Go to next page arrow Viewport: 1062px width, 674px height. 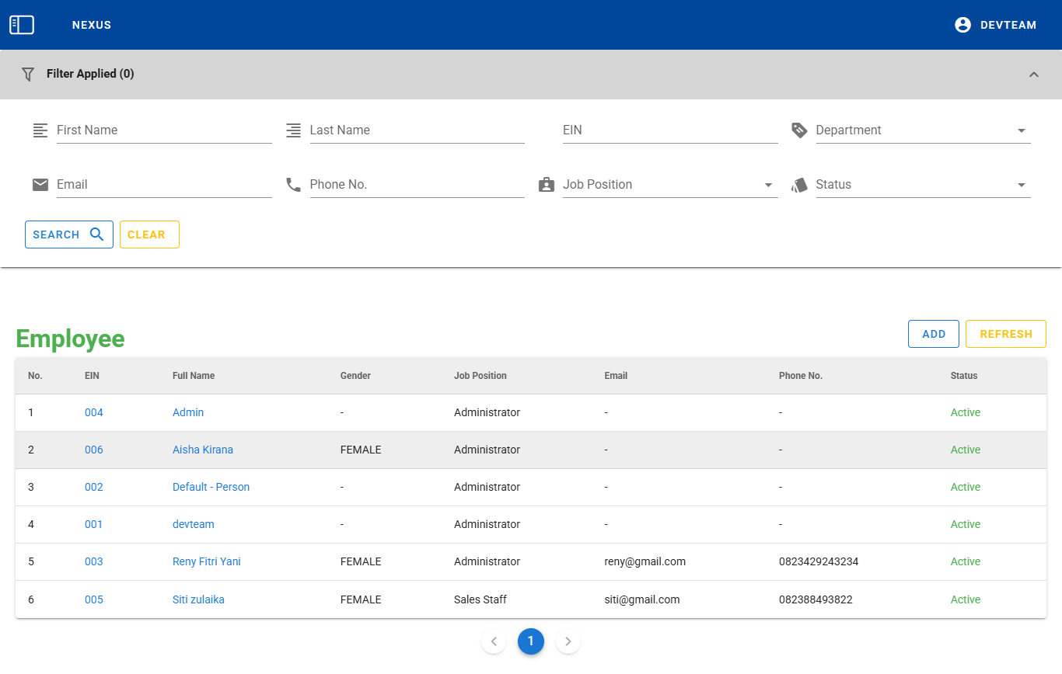pos(568,641)
